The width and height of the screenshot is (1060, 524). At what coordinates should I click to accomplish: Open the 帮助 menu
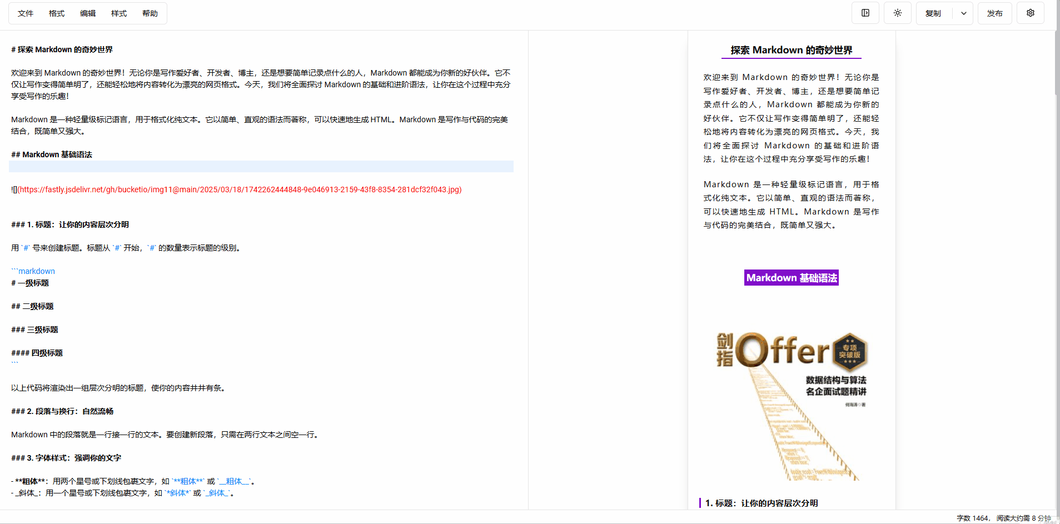150,13
